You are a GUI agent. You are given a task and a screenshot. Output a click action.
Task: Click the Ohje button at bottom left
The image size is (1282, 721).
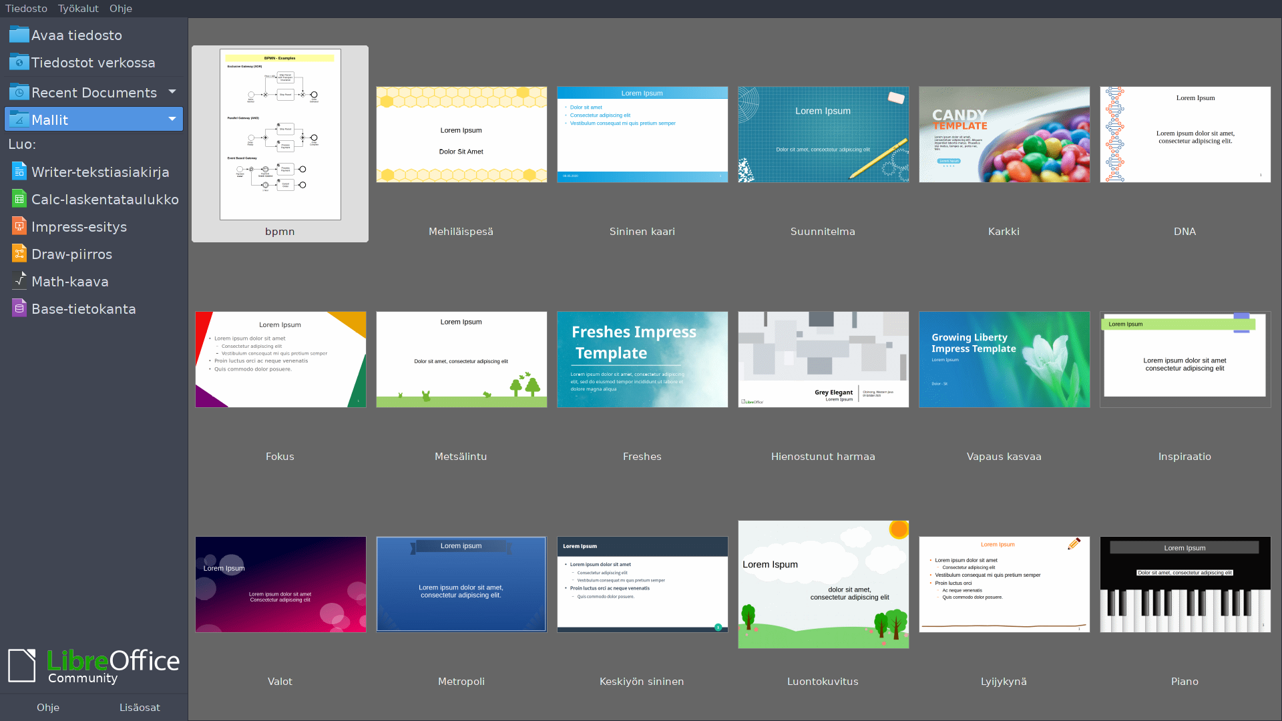[x=48, y=707]
